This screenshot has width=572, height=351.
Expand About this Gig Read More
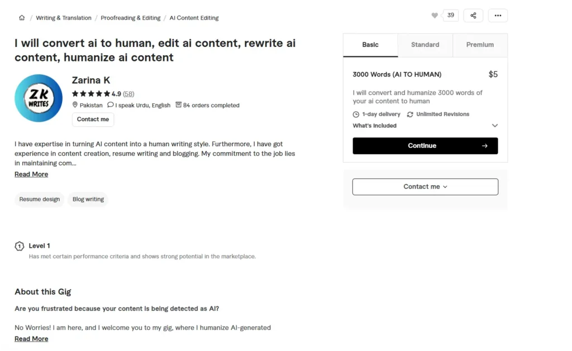click(x=31, y=339)
